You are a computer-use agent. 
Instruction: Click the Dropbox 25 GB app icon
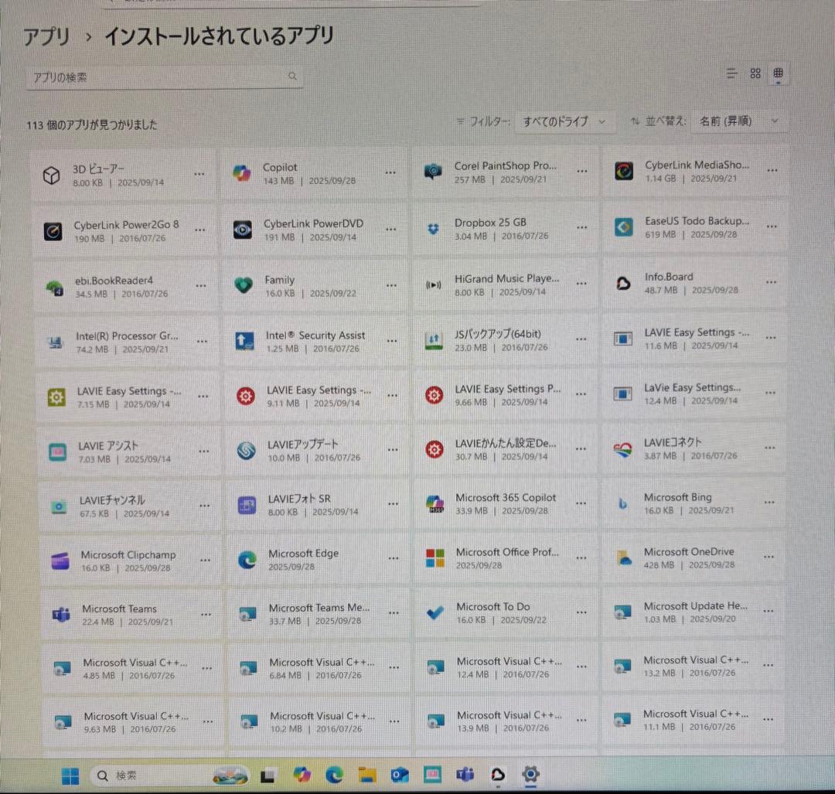pos(435,228)
